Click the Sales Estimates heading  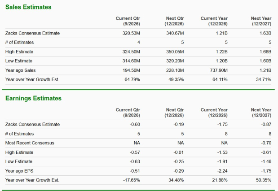(x=28, y=7)
